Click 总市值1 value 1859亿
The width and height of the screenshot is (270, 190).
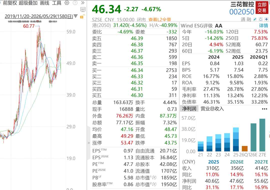pos(169,177)
